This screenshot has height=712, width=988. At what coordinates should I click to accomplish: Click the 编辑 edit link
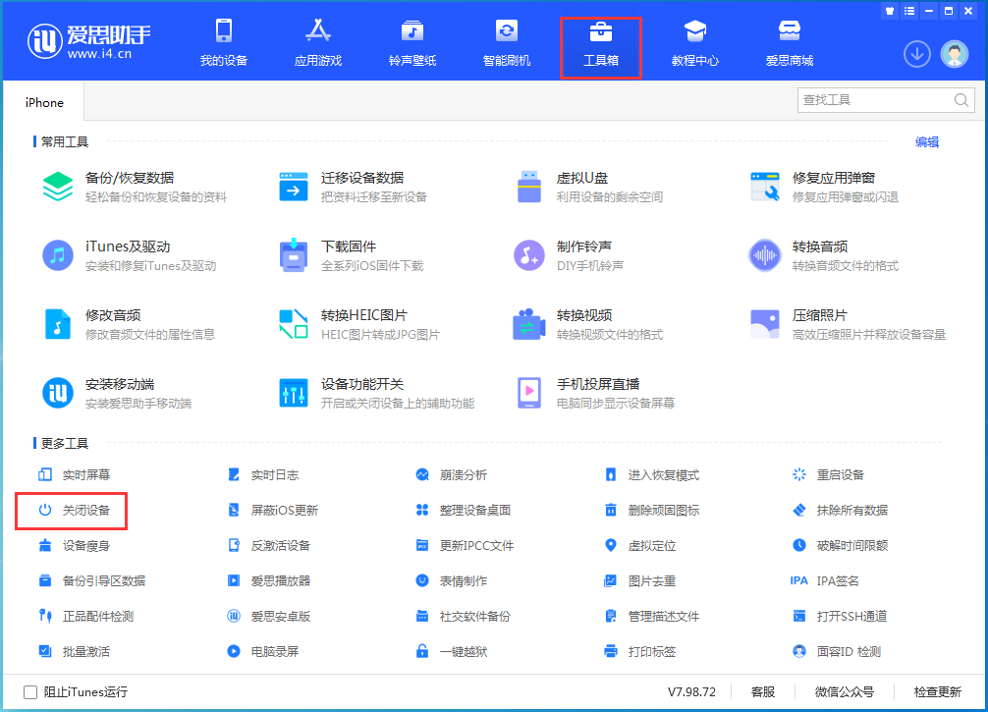point(926,141)
